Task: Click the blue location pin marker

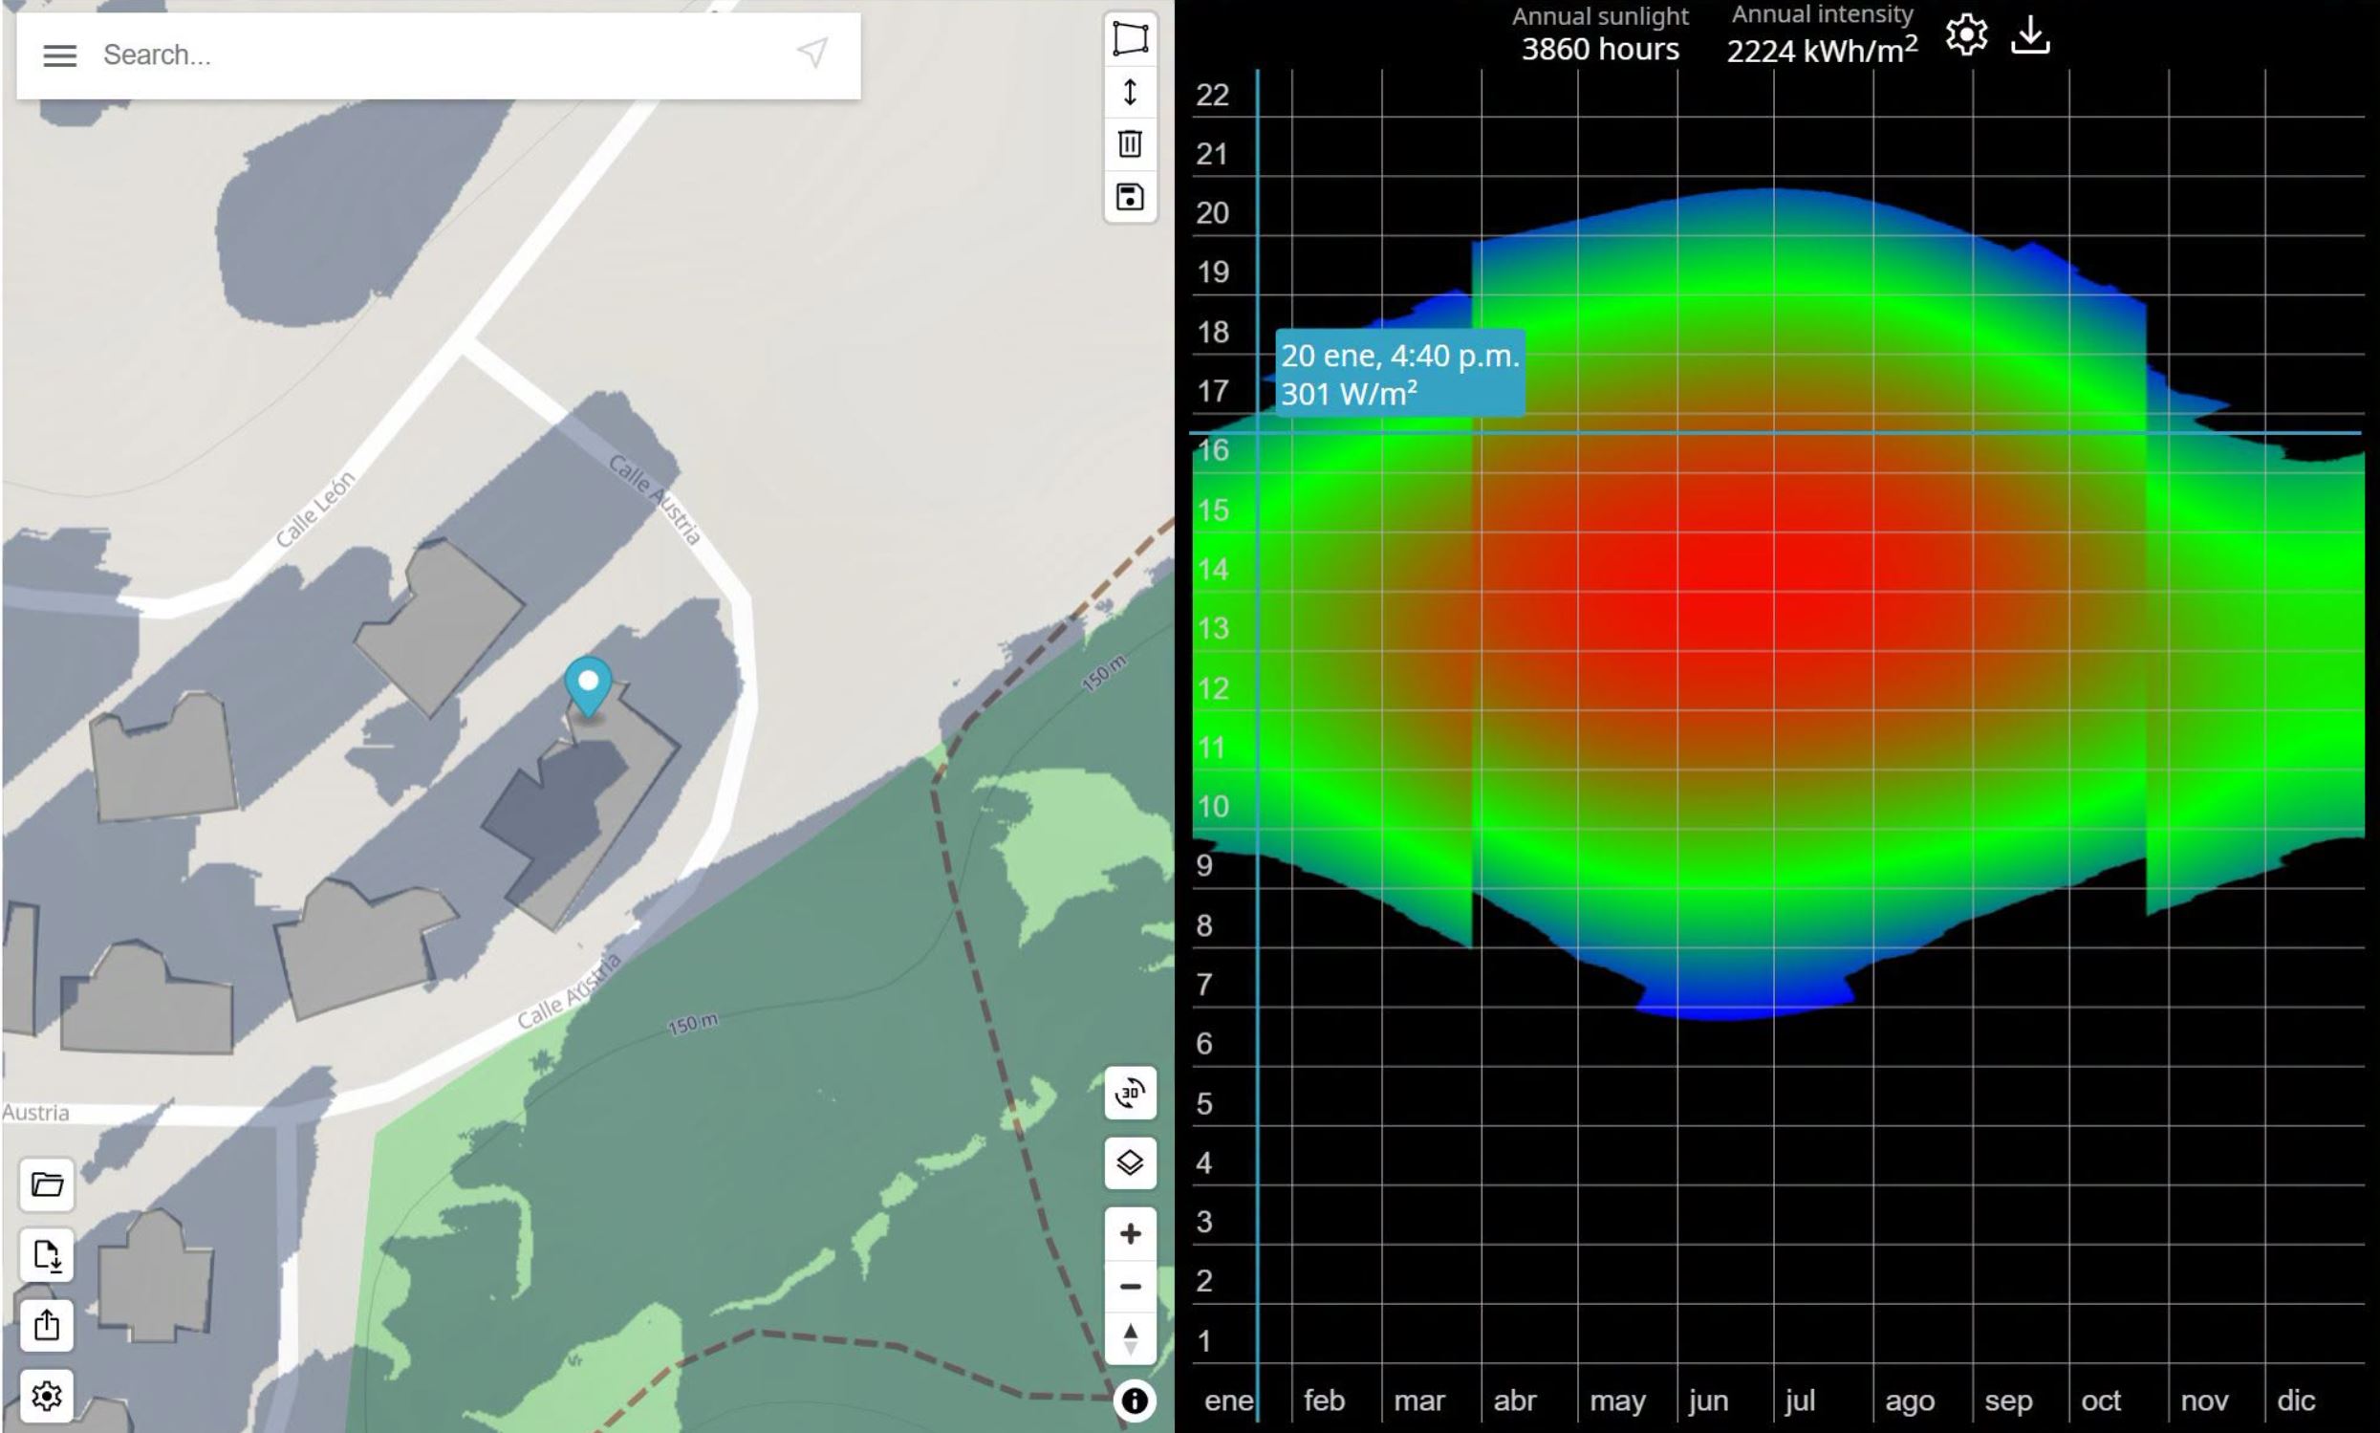Action: [588, 686]
